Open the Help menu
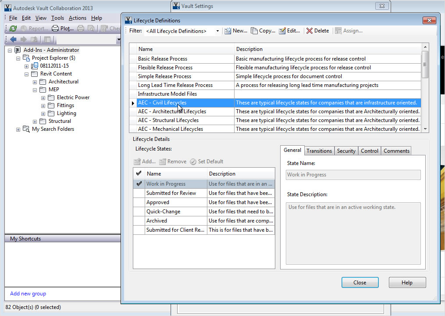Viewport: 445px width, 316px height. pyautogui.click(x=96, y=18)
